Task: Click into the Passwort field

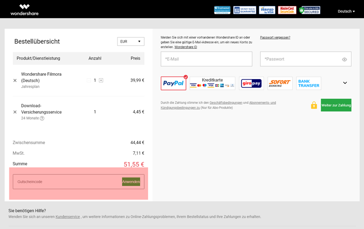Action: [x=306, y=59]
